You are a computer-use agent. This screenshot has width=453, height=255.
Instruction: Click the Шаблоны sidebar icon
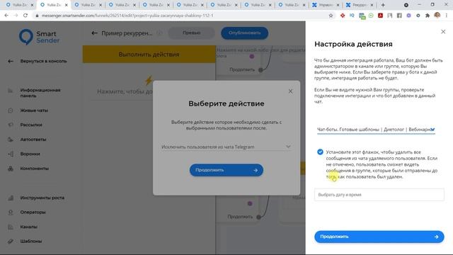[11, 241]
